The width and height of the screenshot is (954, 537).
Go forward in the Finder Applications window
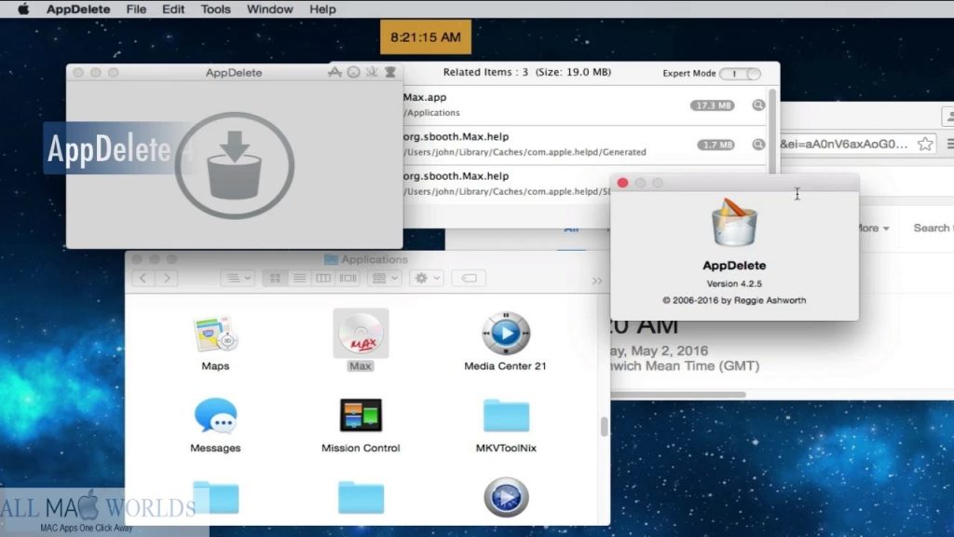pyautogui.click(x=167, y=278)
